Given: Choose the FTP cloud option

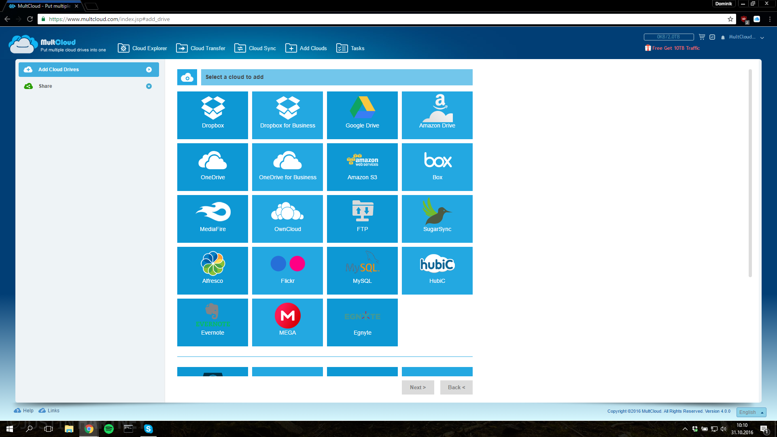Looking at the screenshot, I should click(362, 218).
